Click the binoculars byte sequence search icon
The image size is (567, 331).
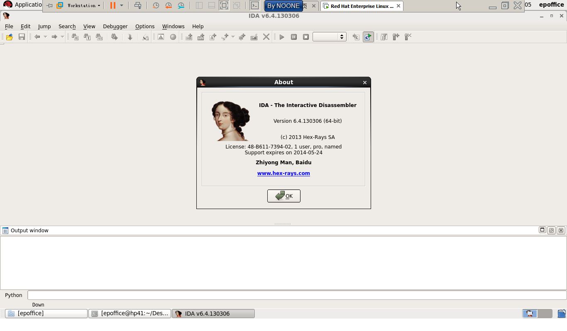99,37
